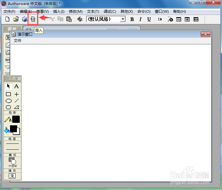Open the Control Panel toolbar icon
Image resolution: width=222 pixels, height=190 pixels.
click(x=170, y=19)
